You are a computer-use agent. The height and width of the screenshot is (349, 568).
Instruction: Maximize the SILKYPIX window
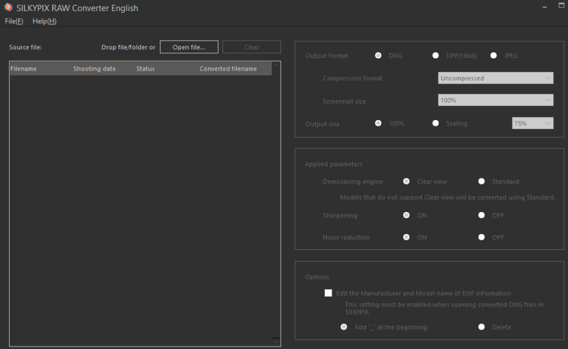(x=561, y=5)
